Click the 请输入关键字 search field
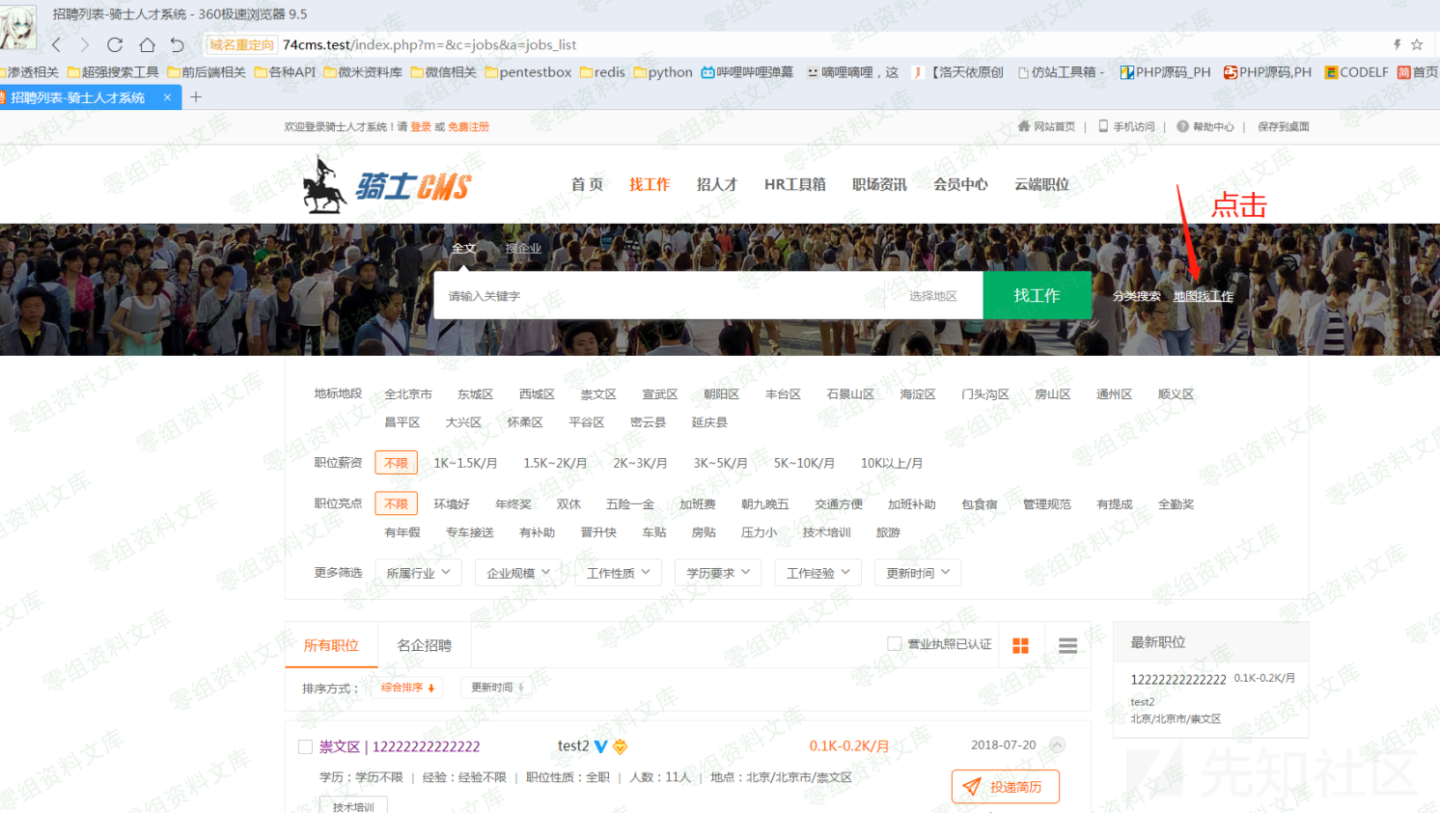Screen dimensions: 1440x813 pos(659,295)
